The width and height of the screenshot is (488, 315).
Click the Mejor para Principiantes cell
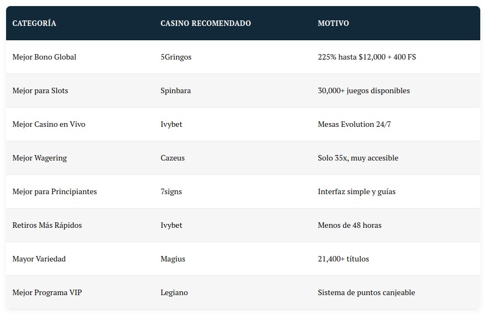55,191
